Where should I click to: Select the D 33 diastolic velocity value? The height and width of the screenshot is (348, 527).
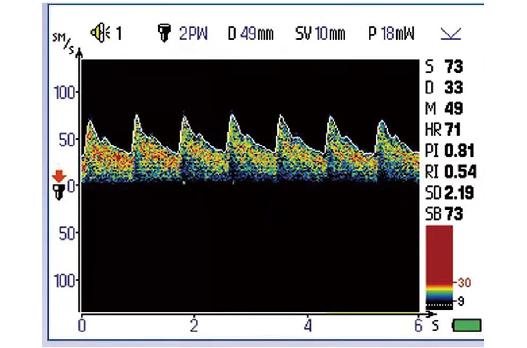click(445, 87)
